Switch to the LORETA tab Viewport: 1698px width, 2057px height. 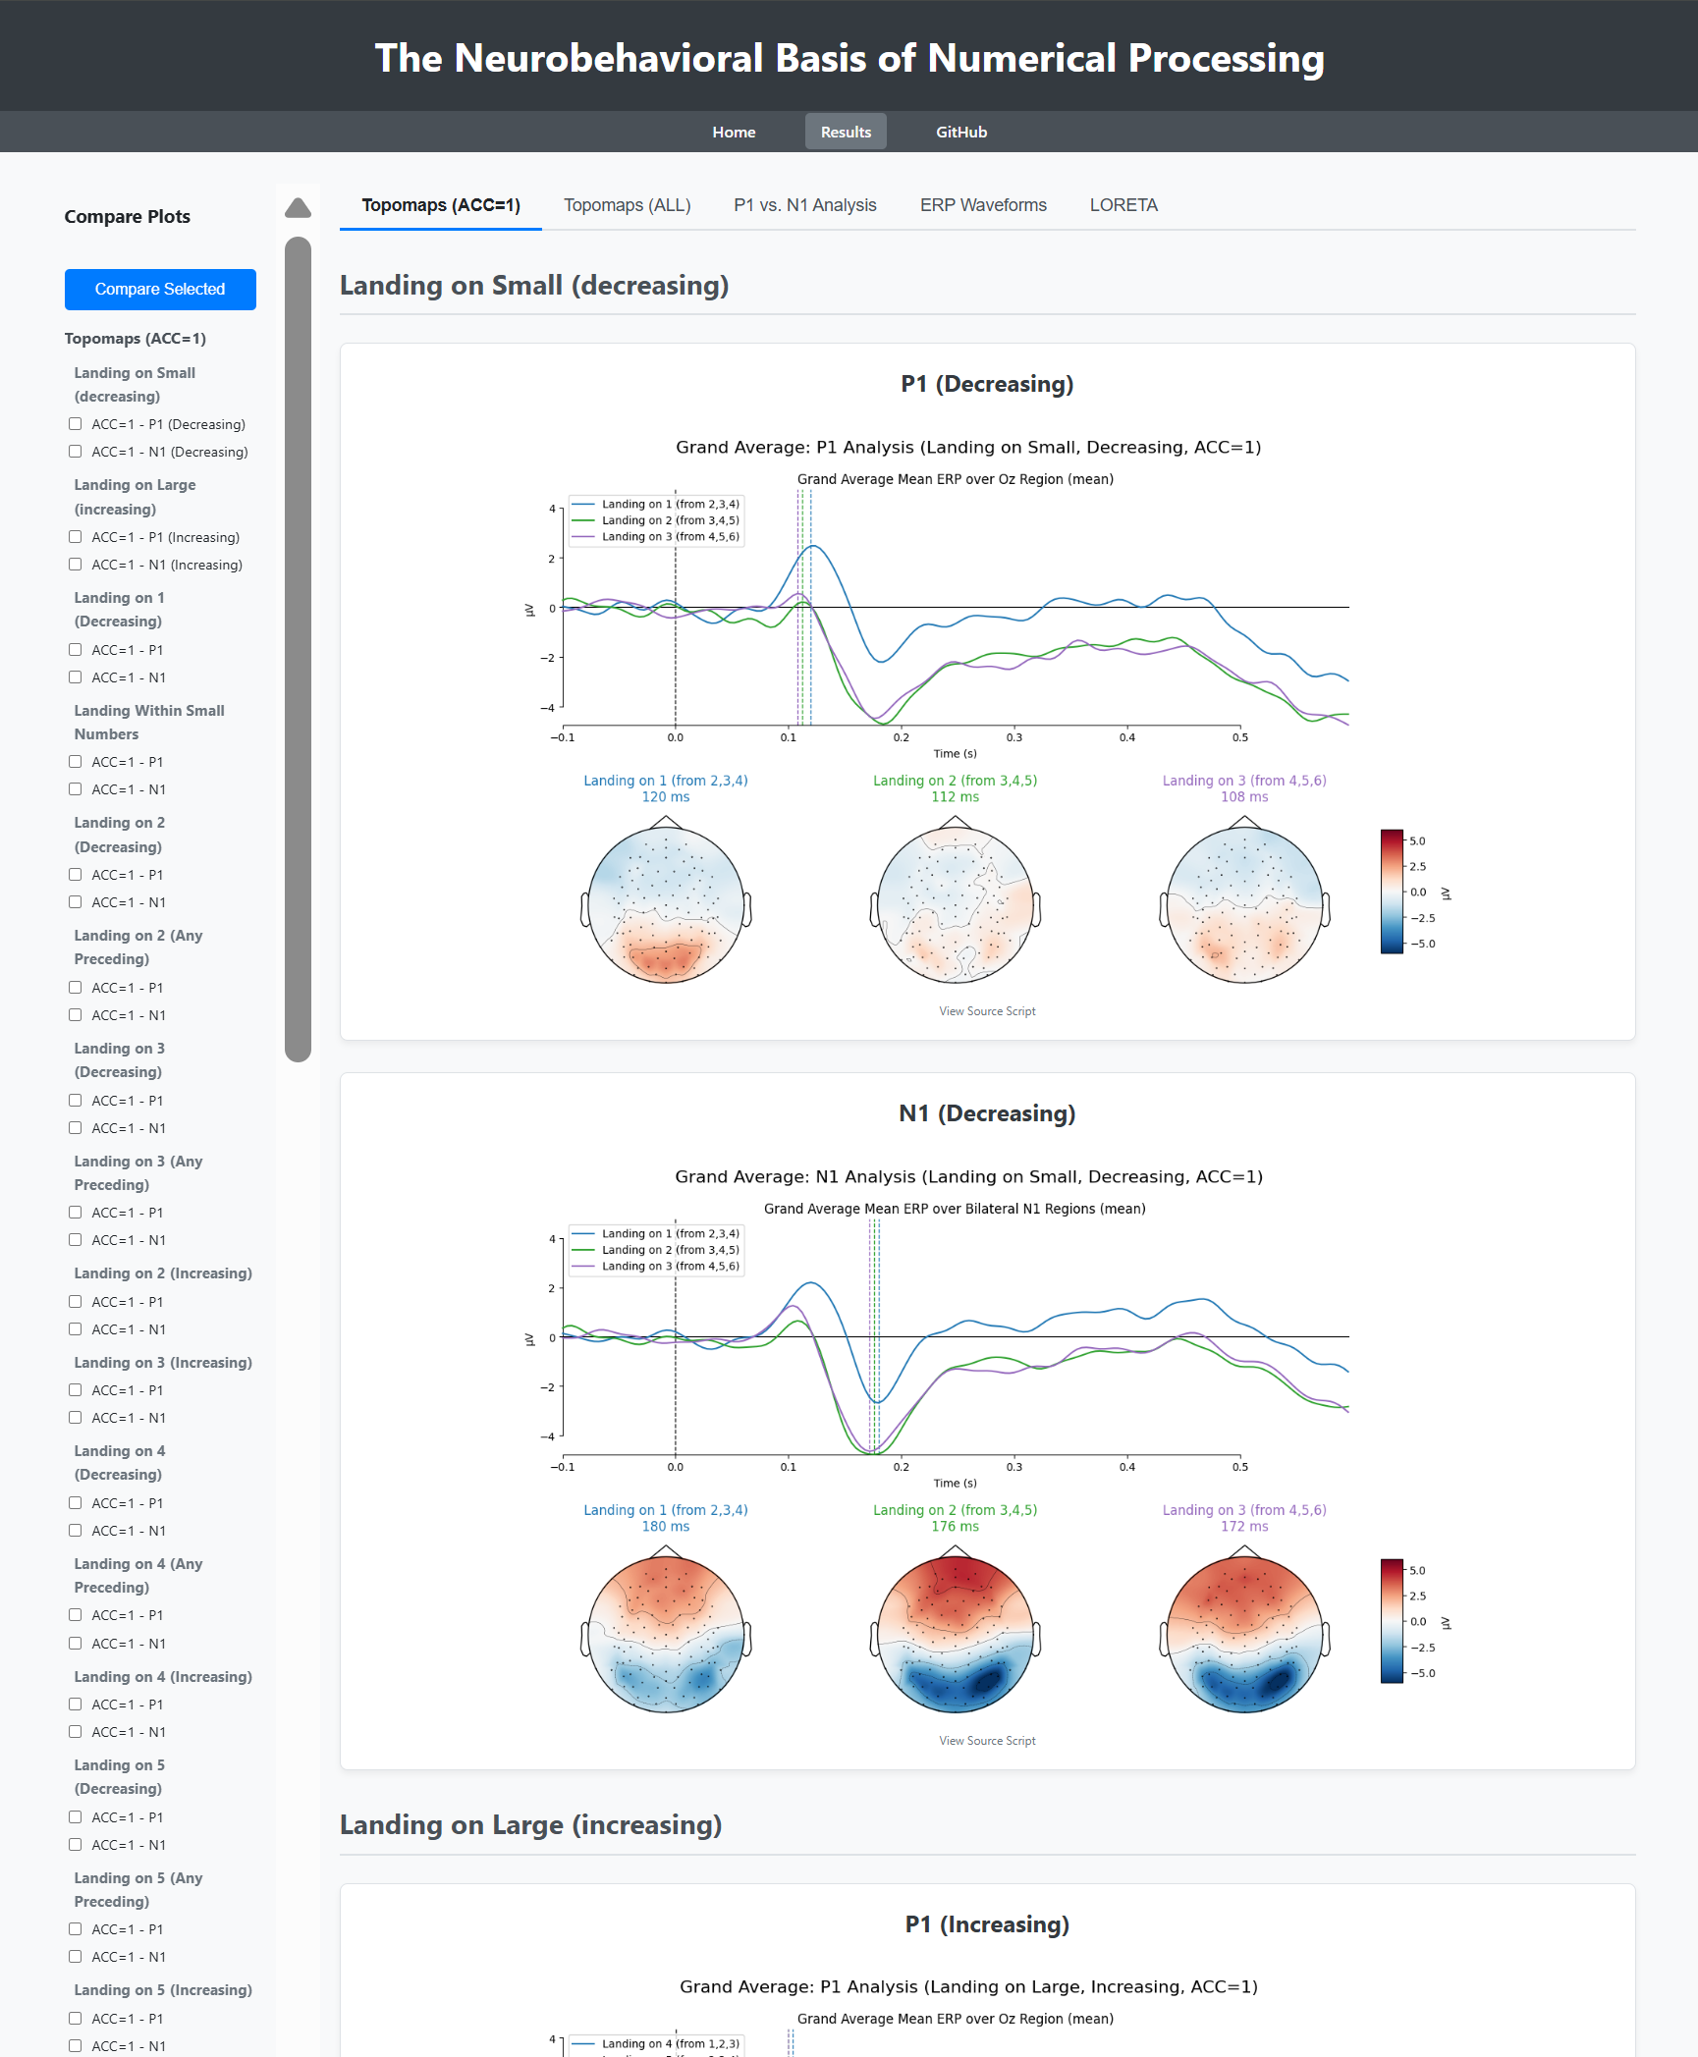coord(1123,205)
